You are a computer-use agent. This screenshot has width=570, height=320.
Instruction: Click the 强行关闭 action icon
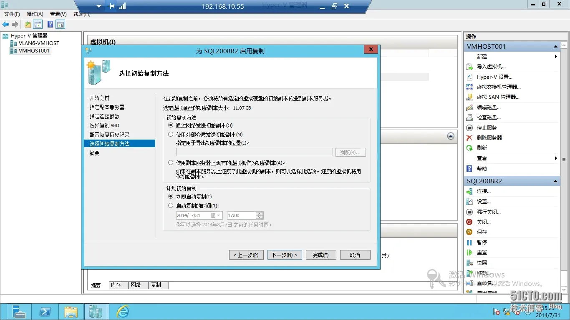click(x=469, y=212)
